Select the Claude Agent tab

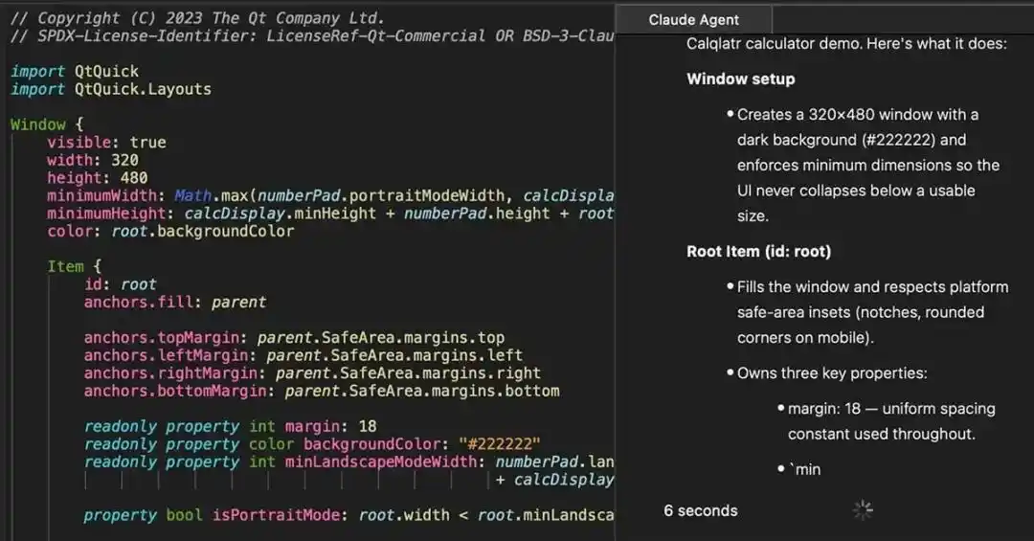pos(694,20)
